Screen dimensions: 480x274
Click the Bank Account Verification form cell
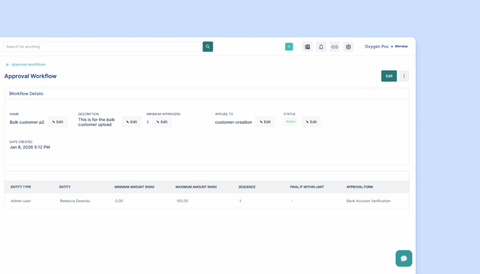pos(368,201)
